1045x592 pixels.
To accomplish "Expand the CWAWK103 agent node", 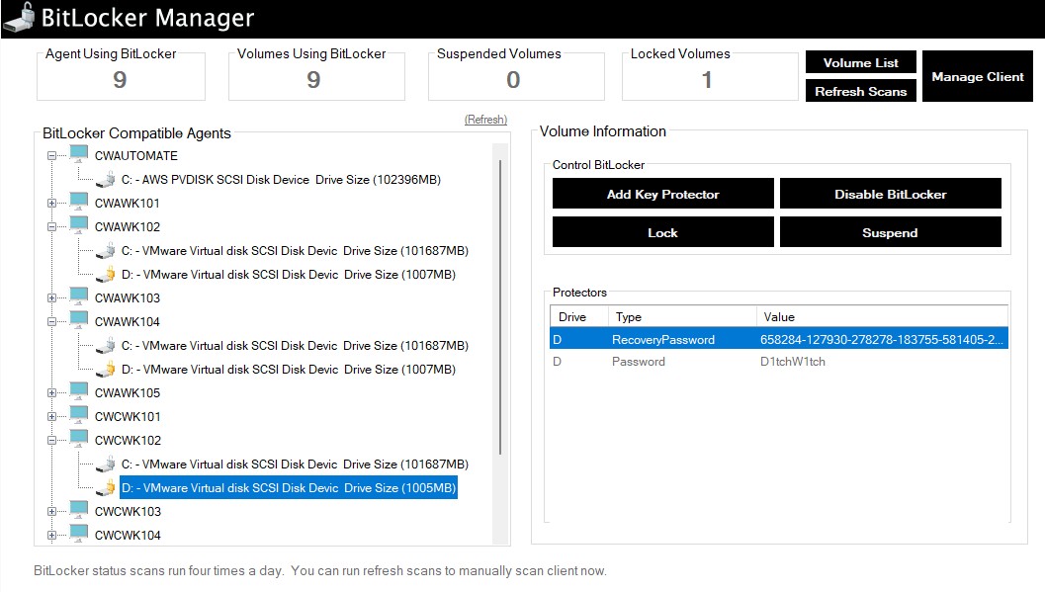I will coord(52,298).
